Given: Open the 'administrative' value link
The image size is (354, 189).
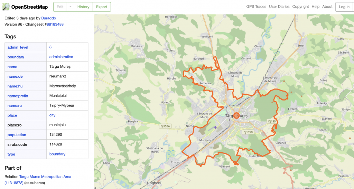Looking at the screenshot, I should click(x=61, y=57).
